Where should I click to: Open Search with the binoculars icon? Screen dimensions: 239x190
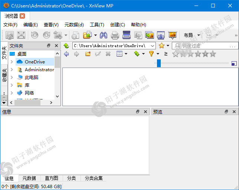click(x=104, y=35)
